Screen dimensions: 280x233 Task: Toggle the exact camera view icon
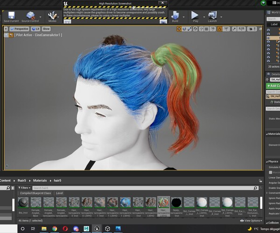point(11,35)
